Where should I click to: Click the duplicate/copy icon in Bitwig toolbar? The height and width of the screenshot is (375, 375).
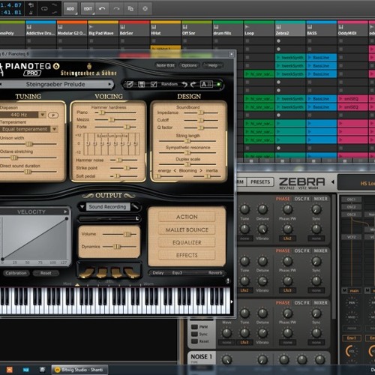click(130, 9)
